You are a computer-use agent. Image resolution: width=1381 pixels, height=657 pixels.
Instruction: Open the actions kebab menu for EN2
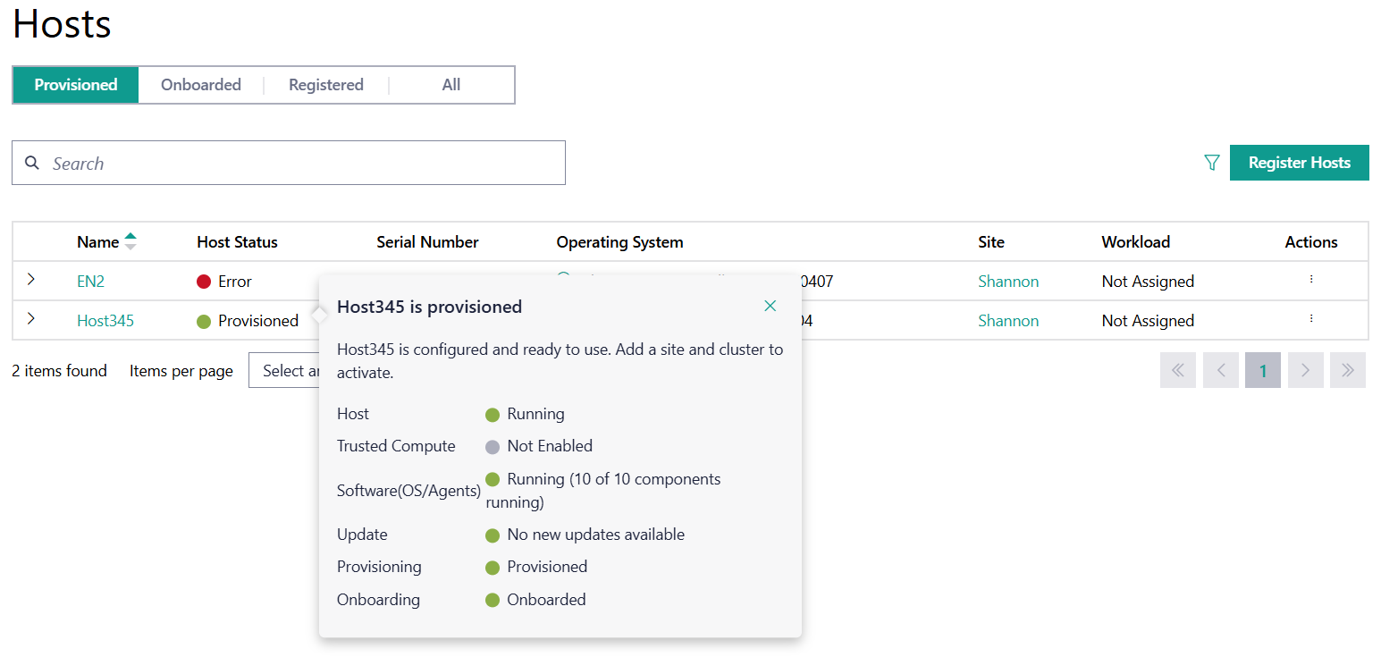point(1310,278)
